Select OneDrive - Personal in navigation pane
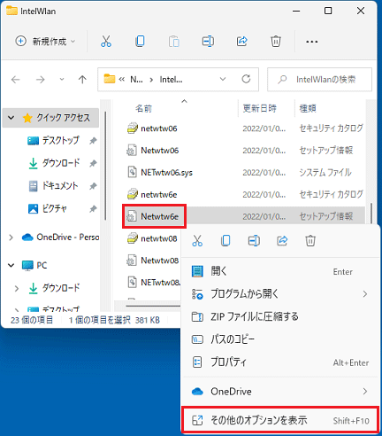This screenshot has height=436, width=382. 61,237
